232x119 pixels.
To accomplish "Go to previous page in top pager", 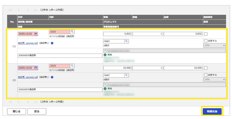I will 19,10.
